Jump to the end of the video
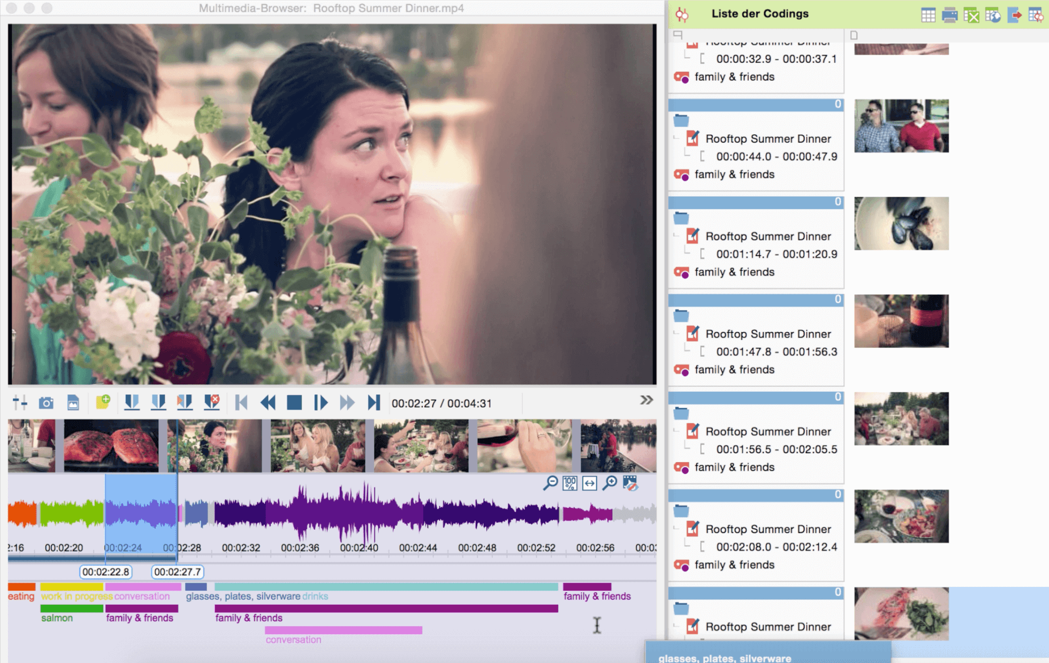This screenshot has height=663, width=1049. (376, 402)
